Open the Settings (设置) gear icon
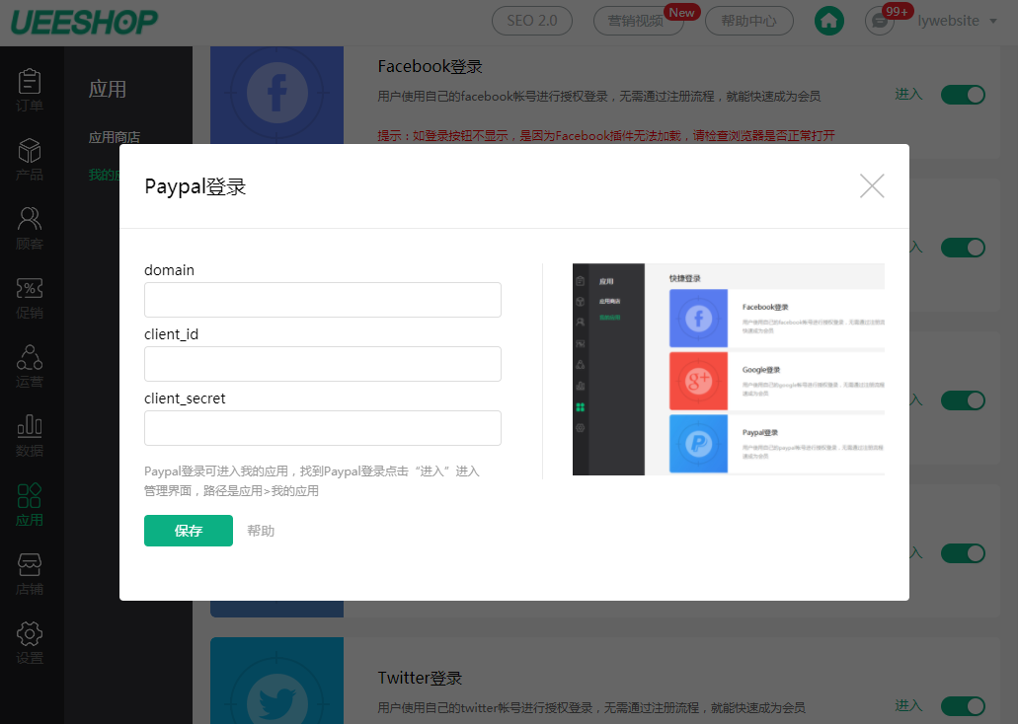The height and width of the screenshot is (724, 1018). pos(30,642)
